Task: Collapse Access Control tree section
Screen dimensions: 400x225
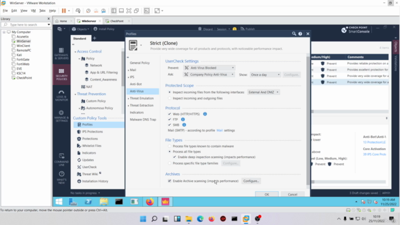Action: [75, 52]
